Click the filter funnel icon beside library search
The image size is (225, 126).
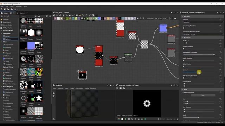click(x=36, y=16)
